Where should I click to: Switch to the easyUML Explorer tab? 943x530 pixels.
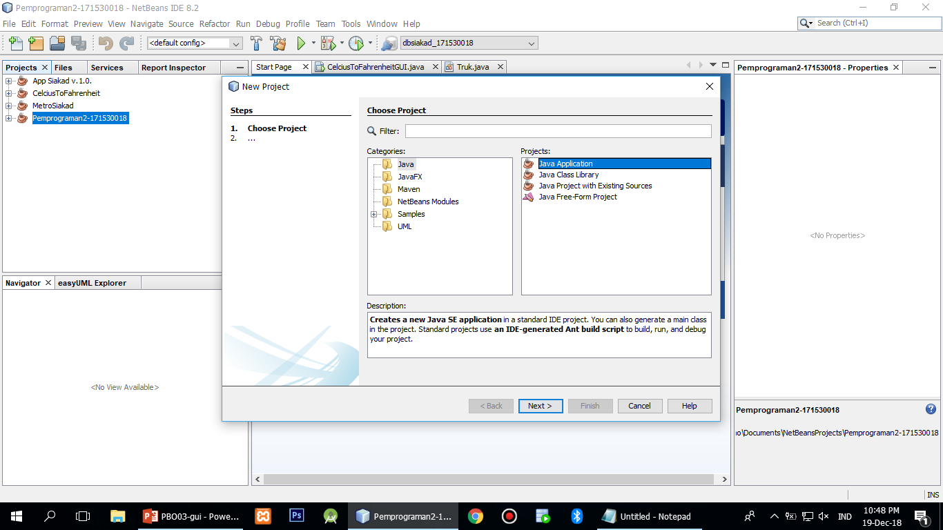(x=92, y=283)
